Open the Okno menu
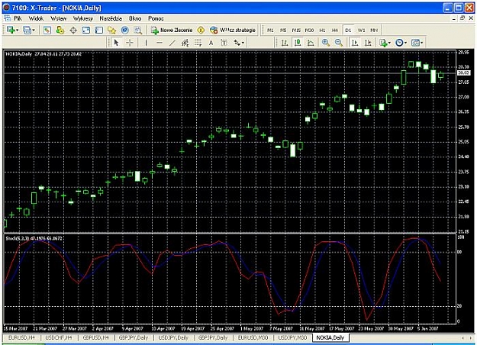This screenshot has height=345, width=477. (135, 18)
